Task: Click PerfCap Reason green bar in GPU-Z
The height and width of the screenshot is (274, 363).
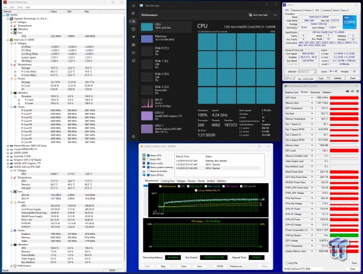Action: [344, 235]
